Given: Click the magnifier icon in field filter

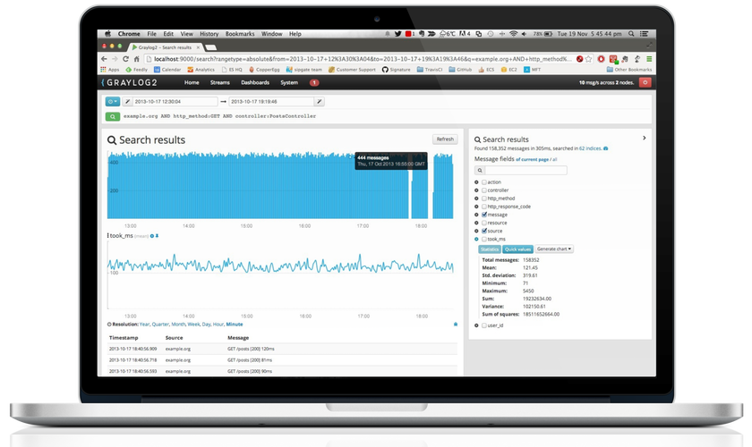Looking at the screenshot, I should point(479,170).
